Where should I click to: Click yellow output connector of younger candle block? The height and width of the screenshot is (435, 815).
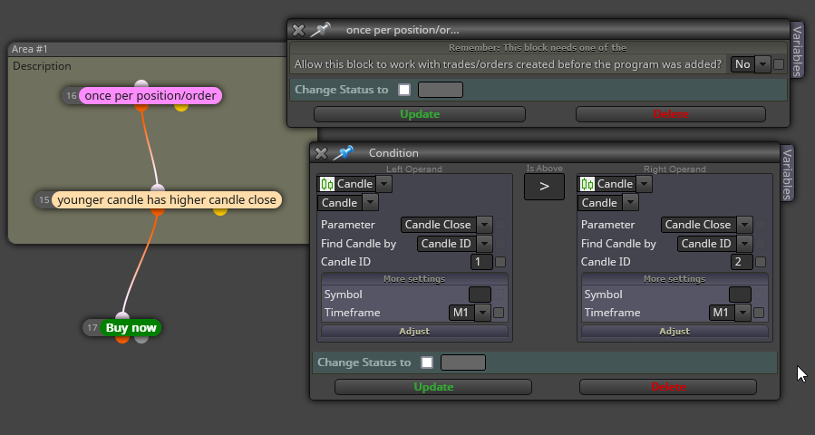[x=220, y=210]
